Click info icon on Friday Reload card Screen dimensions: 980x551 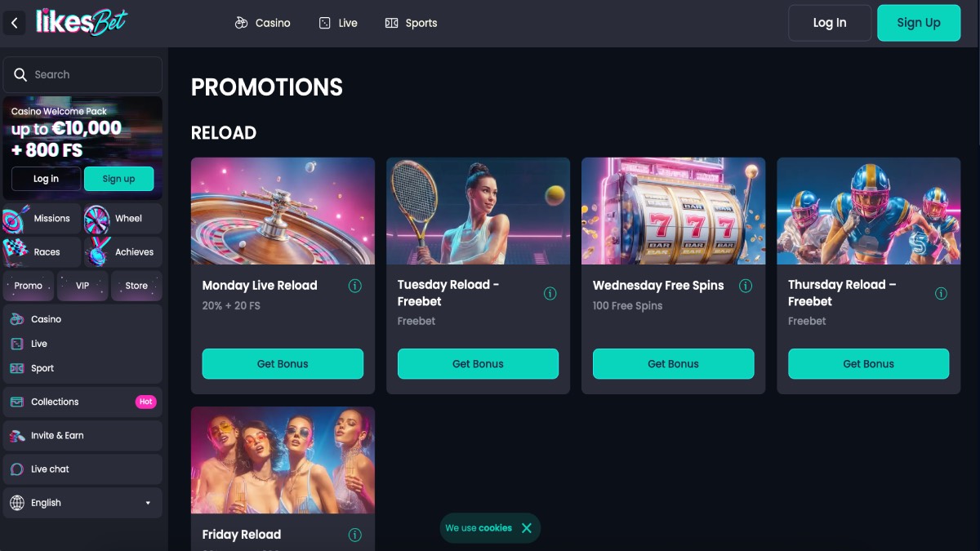[355, 535]
